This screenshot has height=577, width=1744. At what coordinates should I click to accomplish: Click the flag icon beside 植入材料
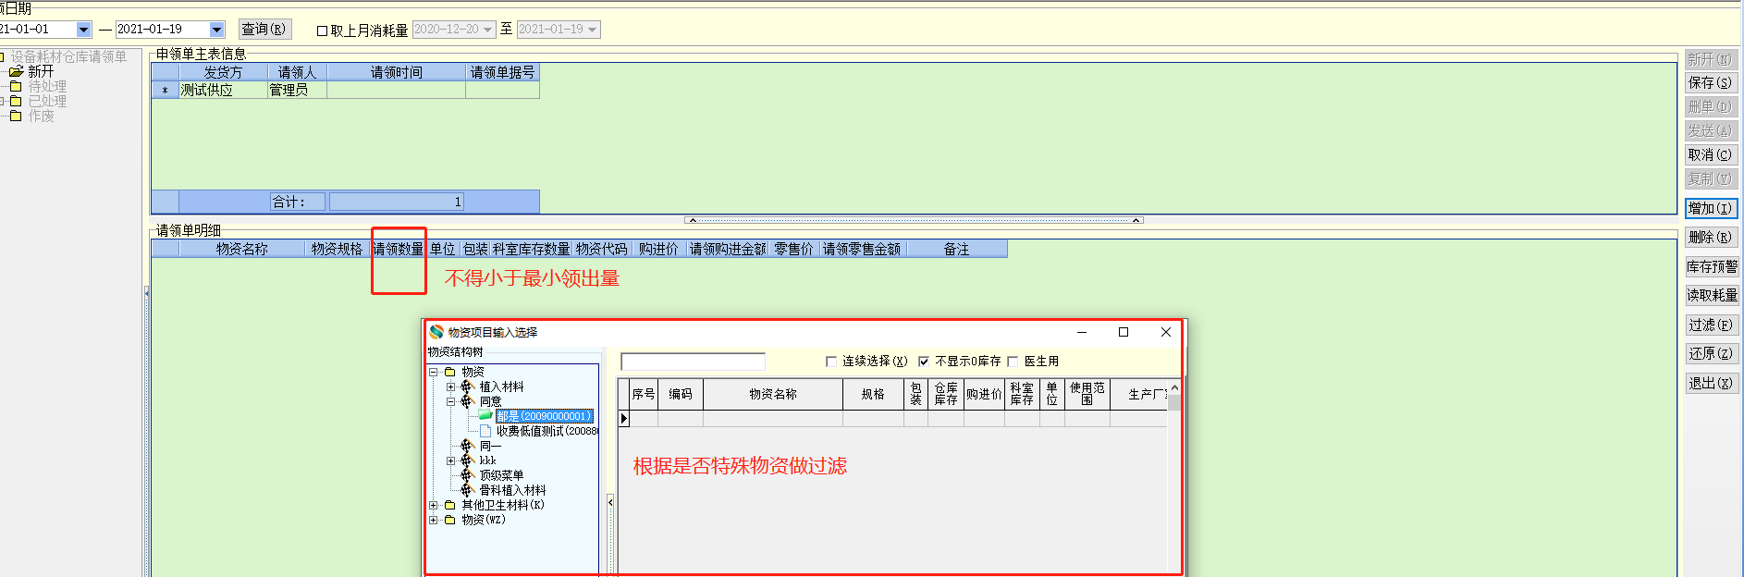(467, 387)
